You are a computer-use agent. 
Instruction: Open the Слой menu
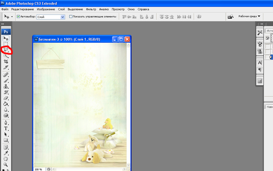pos(61,9)
